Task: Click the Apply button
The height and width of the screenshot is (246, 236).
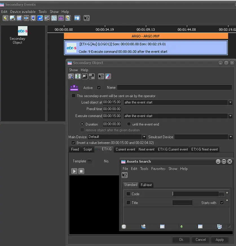Action: click(219, 240)
